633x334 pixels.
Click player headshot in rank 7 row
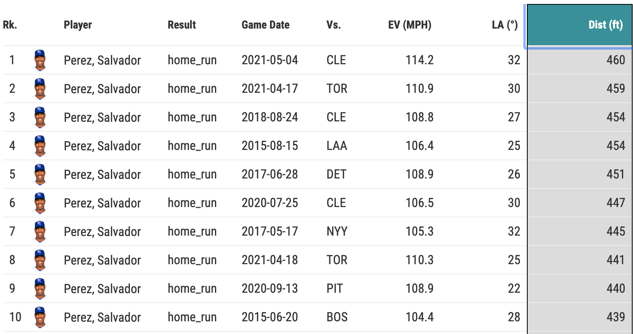click(x=40, y=232)
